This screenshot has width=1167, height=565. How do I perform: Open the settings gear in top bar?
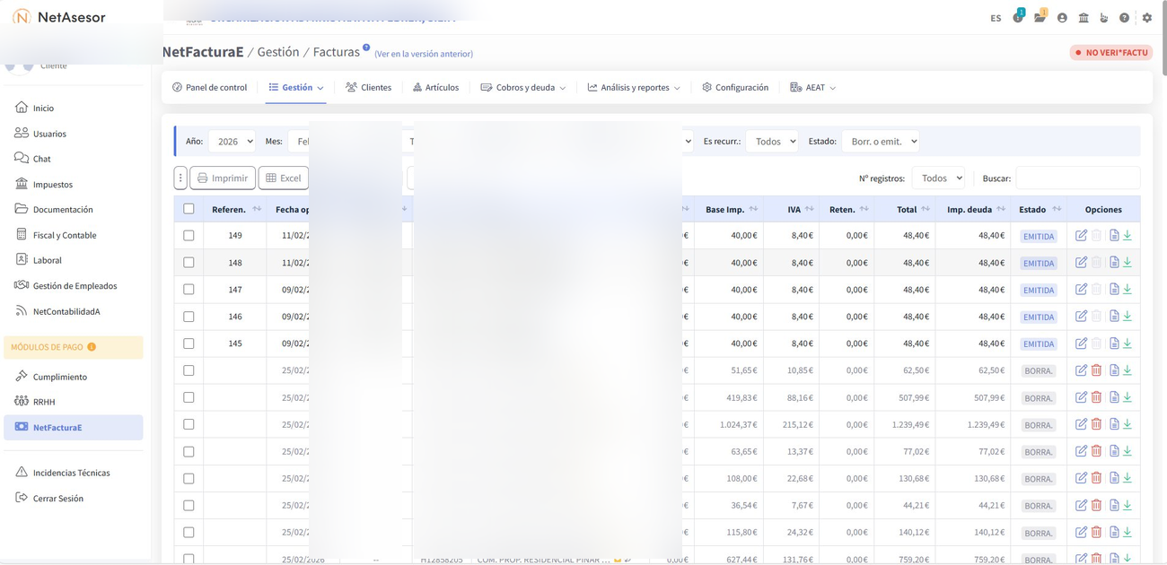pyautogui.click(x=1146, y=18)
